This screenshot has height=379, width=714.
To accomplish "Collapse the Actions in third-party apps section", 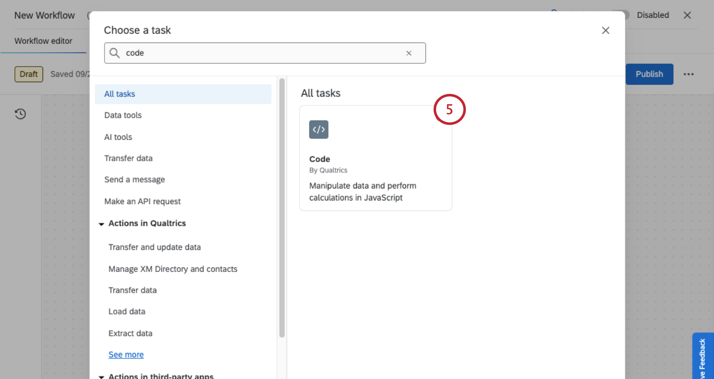I will [101, 377].
